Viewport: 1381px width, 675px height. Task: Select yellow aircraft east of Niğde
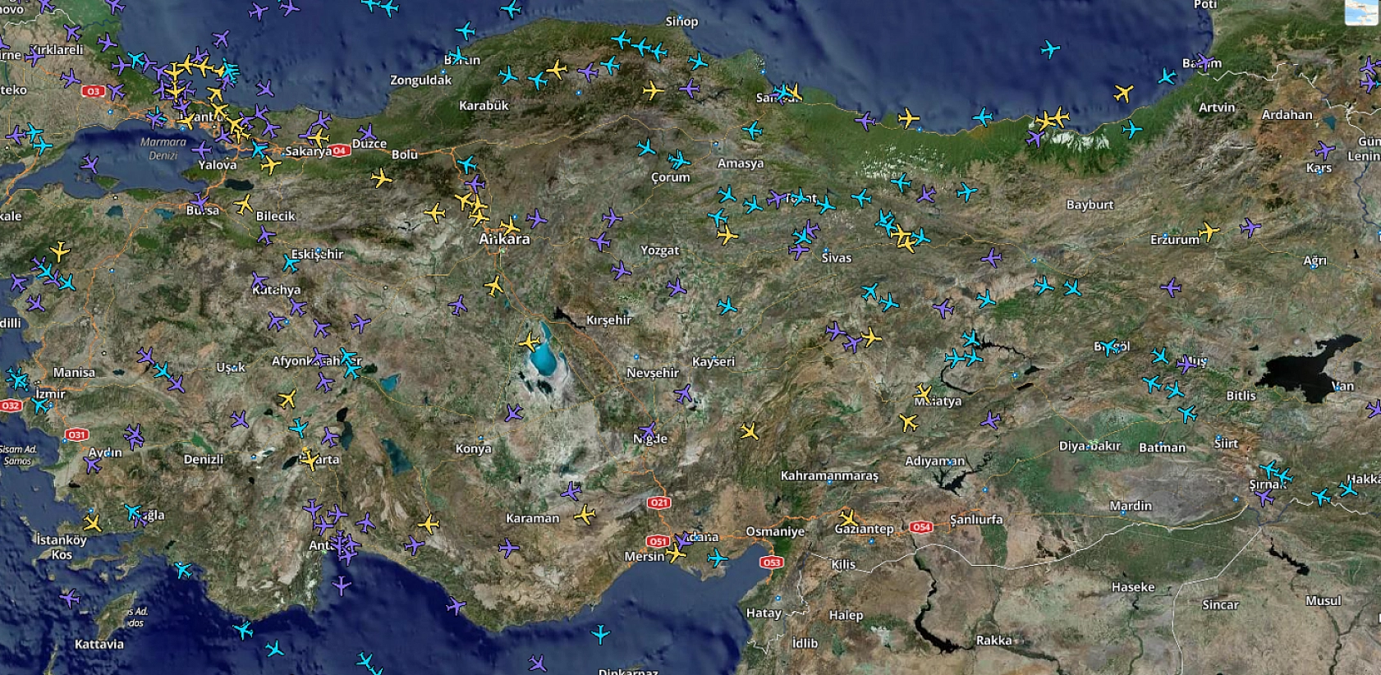coord(749,431)
